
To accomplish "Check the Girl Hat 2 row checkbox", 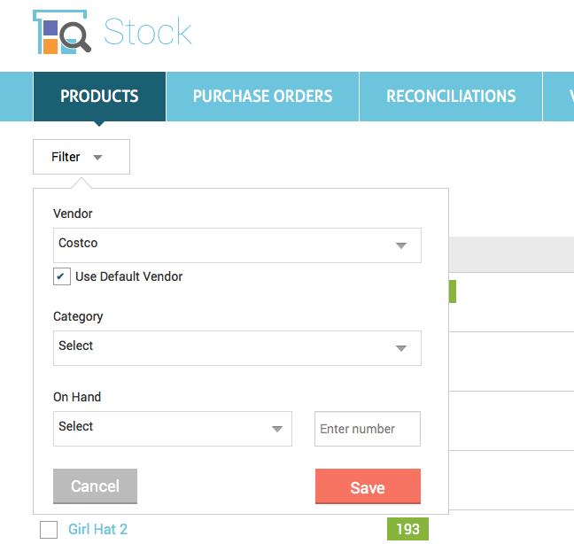I will coord(49,529).
